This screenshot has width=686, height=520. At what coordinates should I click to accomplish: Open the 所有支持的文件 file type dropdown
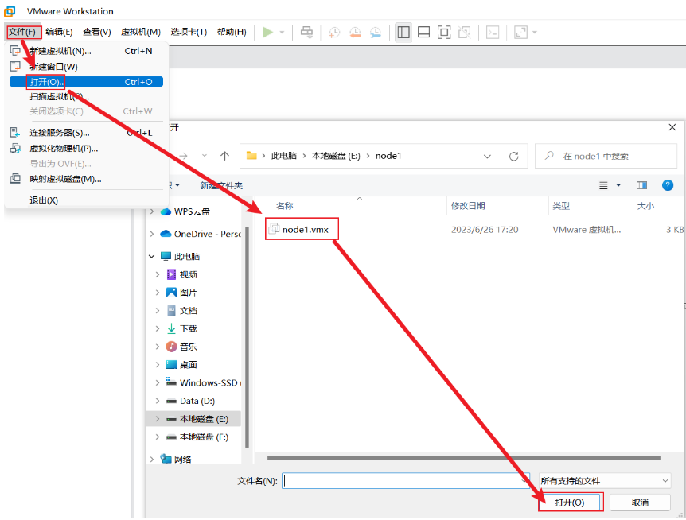605,481
